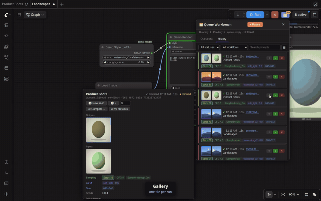Star the 8911eb3b Product Shots history entry
Screen dimensions: 321x201
pyautogui.click(x=269, y=58)
